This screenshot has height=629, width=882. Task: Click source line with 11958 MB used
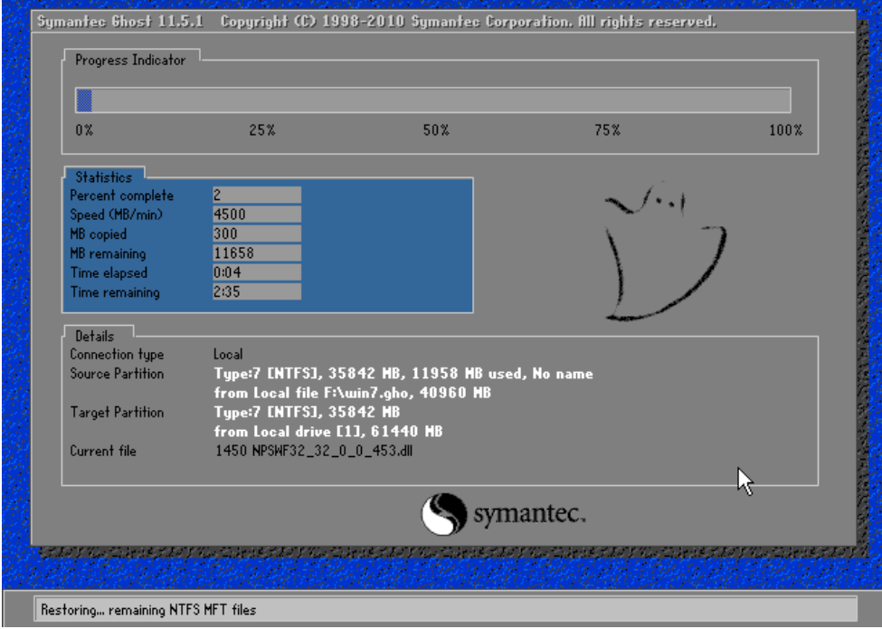pos(403,374)
